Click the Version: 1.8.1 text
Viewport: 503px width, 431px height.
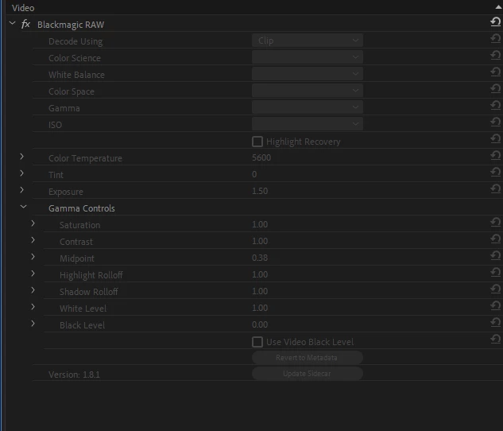[x=74, y=375]
